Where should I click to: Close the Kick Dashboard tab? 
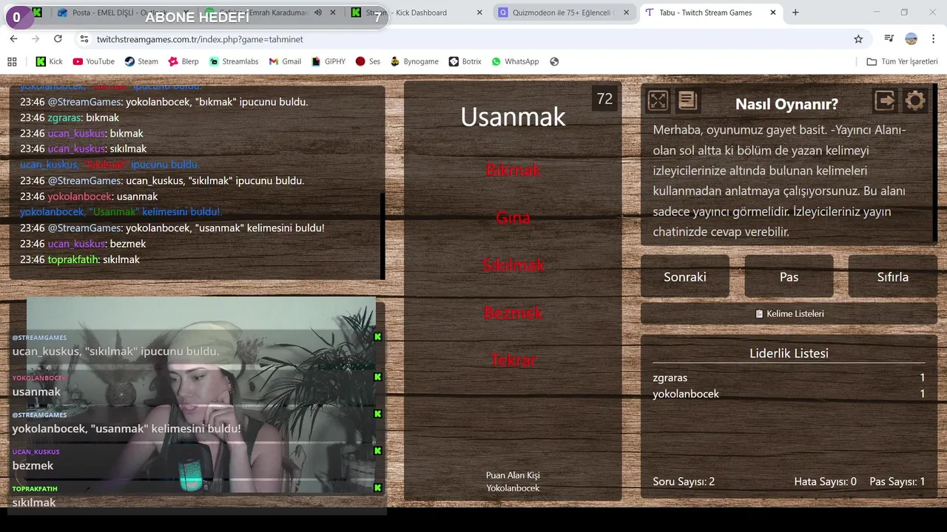479,13
